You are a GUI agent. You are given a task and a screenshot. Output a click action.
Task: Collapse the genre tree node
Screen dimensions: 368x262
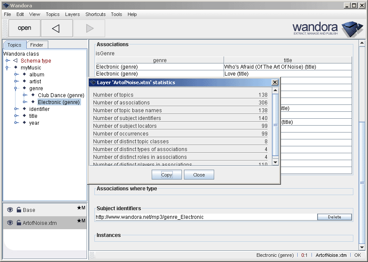click(16, 88)
